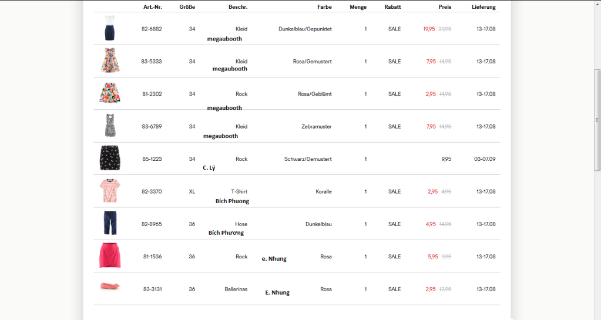Click the red 19,95 sale price

pyautogui.click(x=429, y=29)
